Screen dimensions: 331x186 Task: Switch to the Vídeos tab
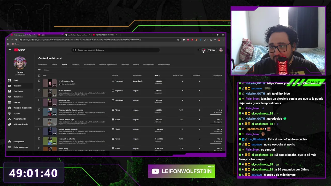pyautogui.click(x=54, y=65)
